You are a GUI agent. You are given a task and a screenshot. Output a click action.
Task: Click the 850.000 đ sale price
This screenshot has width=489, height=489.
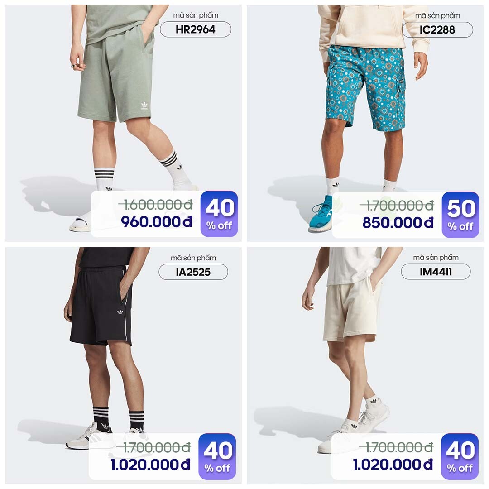tap(398, 223)
